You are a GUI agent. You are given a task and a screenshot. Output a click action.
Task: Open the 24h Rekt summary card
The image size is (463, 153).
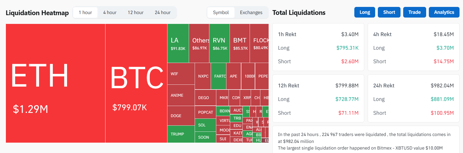click(413, 99)
